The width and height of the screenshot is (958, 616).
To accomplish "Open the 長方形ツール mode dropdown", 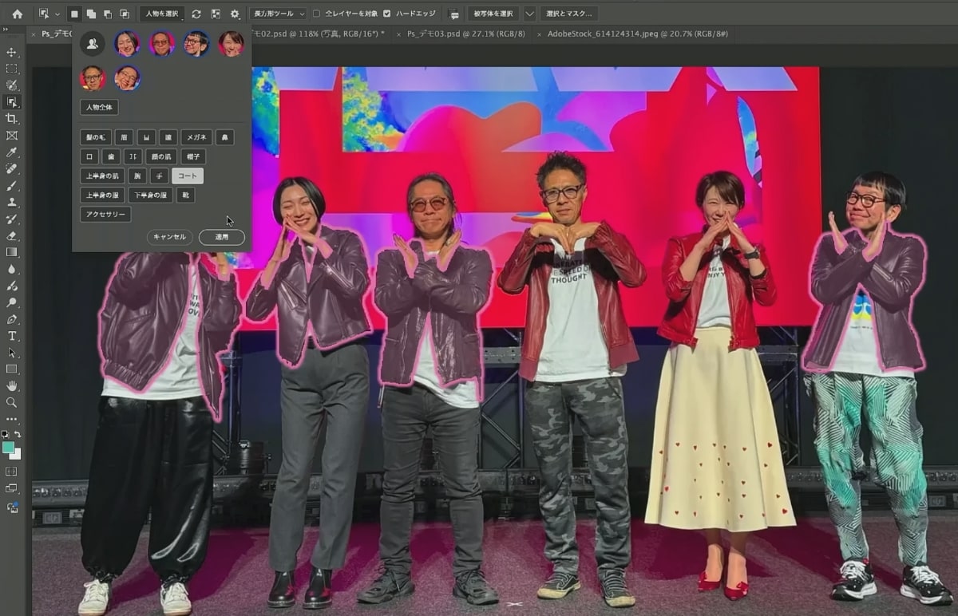I will click(x=278, y=14).
